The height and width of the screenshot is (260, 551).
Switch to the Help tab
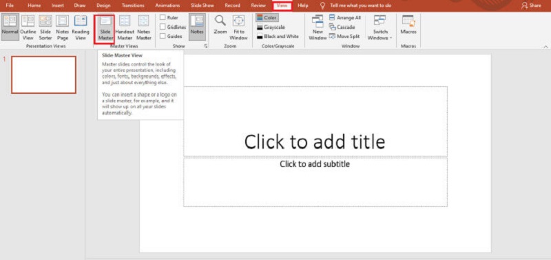(303, 6)
